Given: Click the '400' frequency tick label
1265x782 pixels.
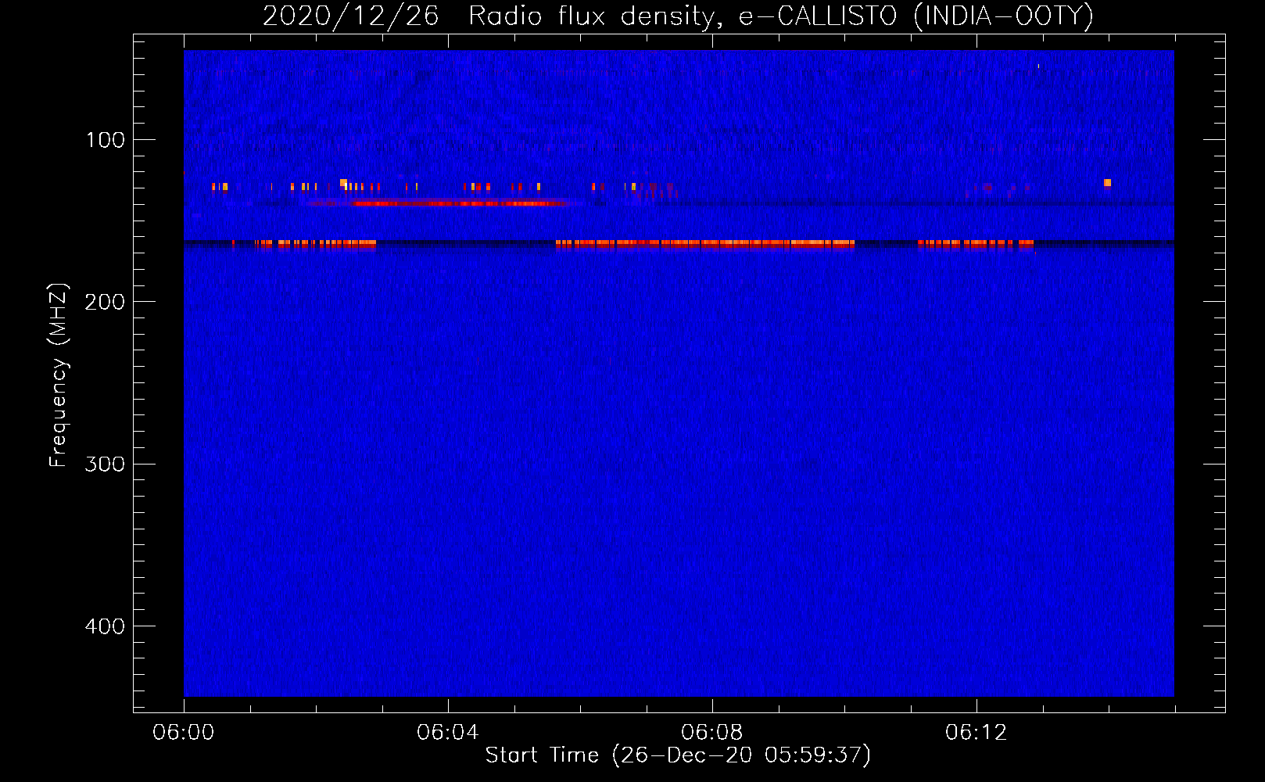Looking at the screenshot, I should click(106, 626).
